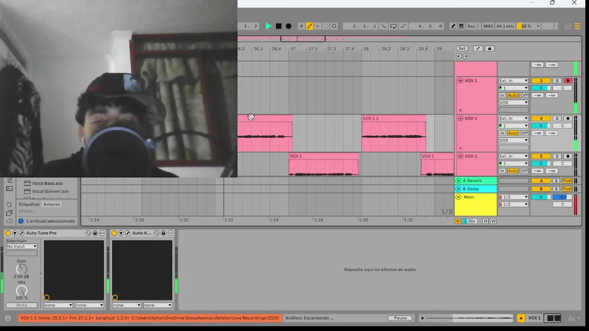Toggle Draw Mode pencil icon
589x331 pixels.
pyautogui.click(x=453, y=26)
